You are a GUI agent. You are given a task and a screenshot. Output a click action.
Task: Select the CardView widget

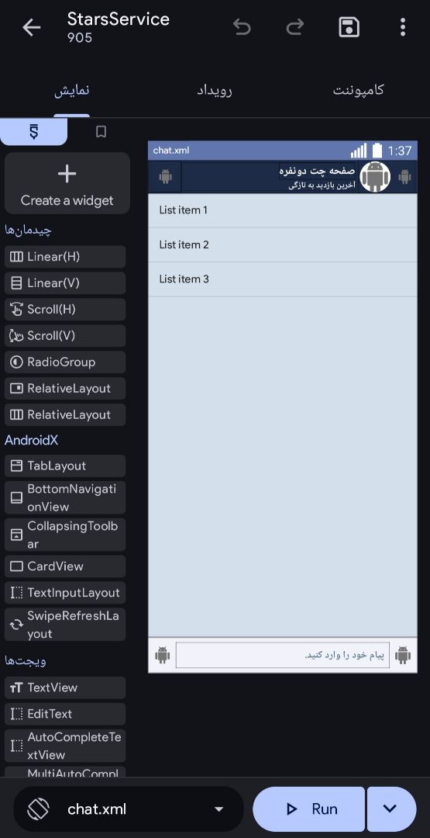click(65, 566)
